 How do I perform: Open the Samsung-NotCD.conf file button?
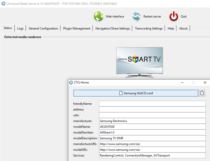(x=136, y=93)
